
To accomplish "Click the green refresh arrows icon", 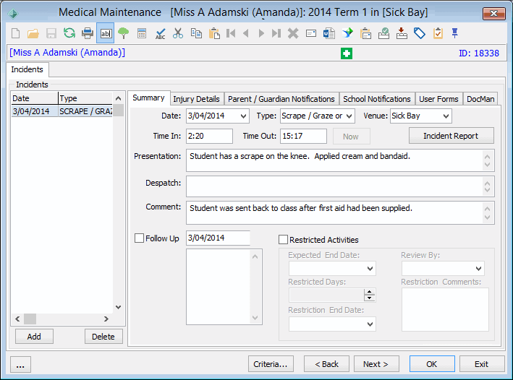I will [69, 33].
